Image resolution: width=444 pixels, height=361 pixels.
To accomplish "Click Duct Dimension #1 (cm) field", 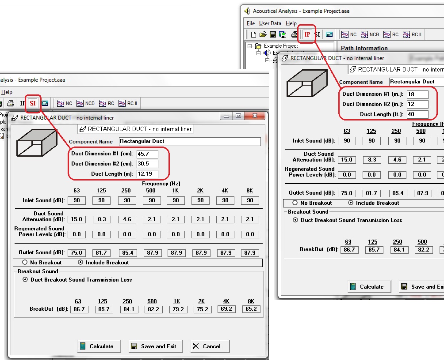I will (147, 154).
